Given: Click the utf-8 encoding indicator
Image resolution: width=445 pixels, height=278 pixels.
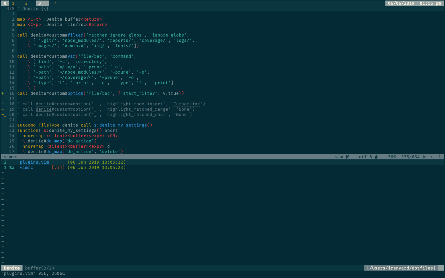Looking at the screenshot, I should 366,157.
